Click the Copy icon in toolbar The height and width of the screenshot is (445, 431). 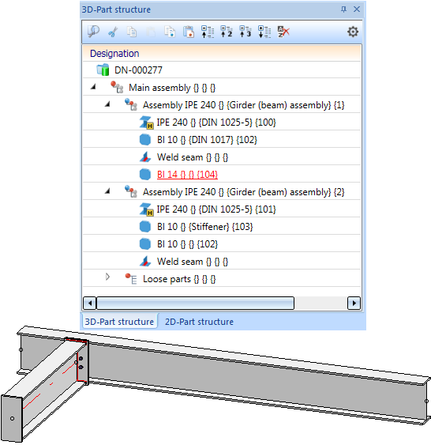tap(132, 32)
